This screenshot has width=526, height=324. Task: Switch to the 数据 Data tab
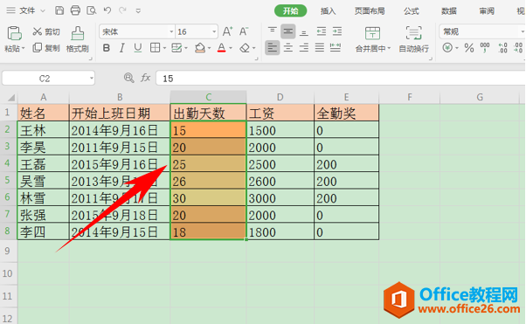(449, 11)
